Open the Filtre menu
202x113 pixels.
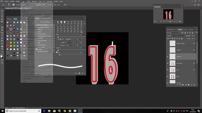click(40, 1)
